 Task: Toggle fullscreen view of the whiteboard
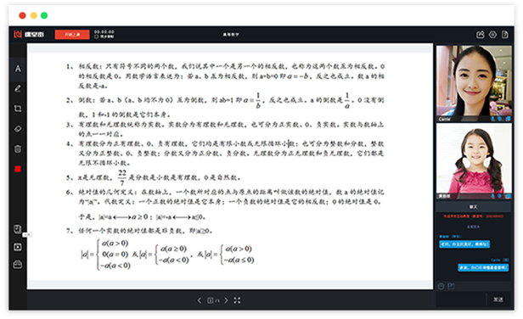click(x=237, y=300)
